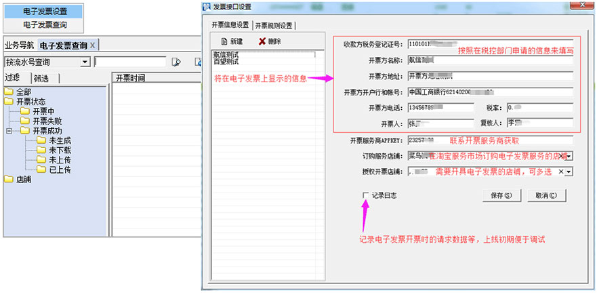Click the 全部 folder icon in the tree
Image resolution: width=597 pixels, height=297 pixels.
pyautogui.click(x=8, y=92)
